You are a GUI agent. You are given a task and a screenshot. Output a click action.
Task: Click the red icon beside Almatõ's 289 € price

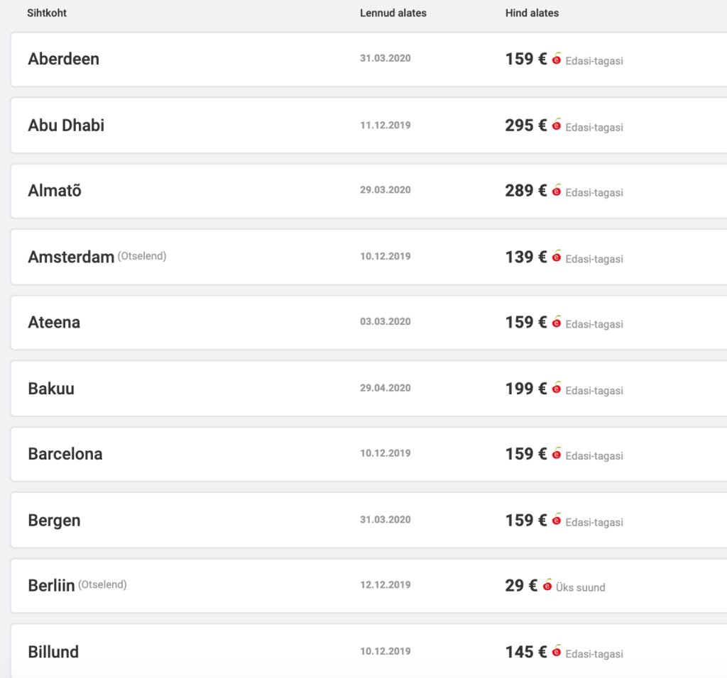557,191
